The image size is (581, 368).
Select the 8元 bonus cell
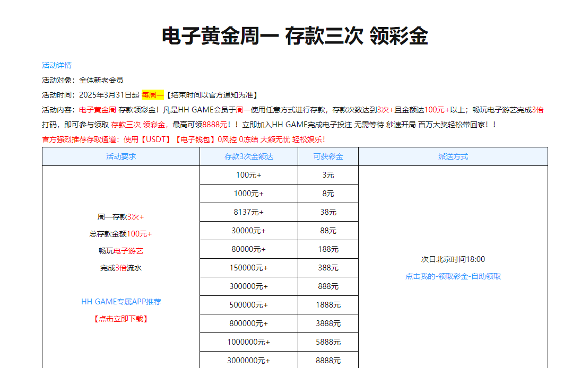click(x=328, y=194)
